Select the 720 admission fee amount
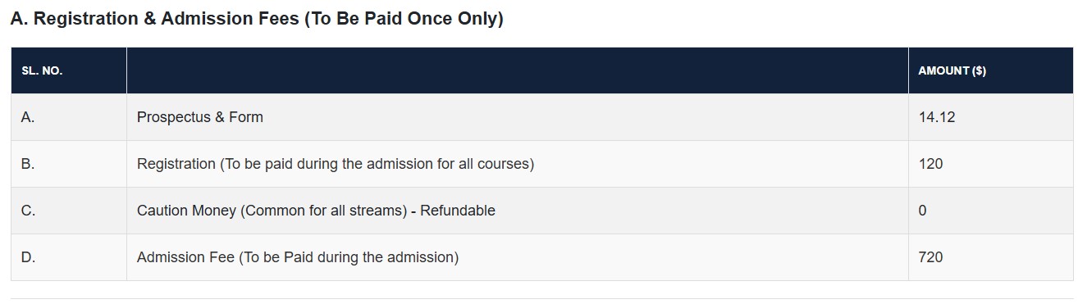 pos(931,257)
